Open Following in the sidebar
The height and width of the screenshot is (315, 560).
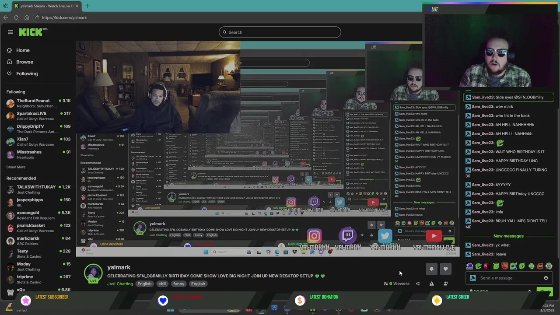tap(22, 73)
